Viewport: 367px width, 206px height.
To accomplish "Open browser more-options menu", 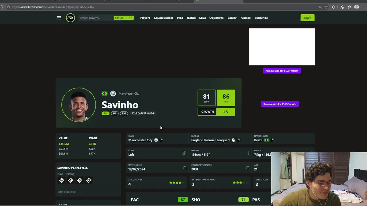I will [x=364, y=7].
